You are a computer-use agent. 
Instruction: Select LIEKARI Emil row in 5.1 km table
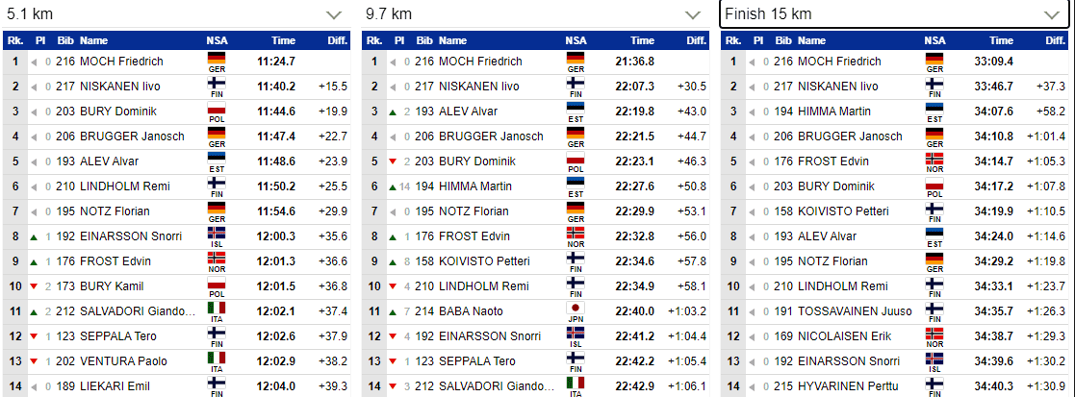coord(176,386)
